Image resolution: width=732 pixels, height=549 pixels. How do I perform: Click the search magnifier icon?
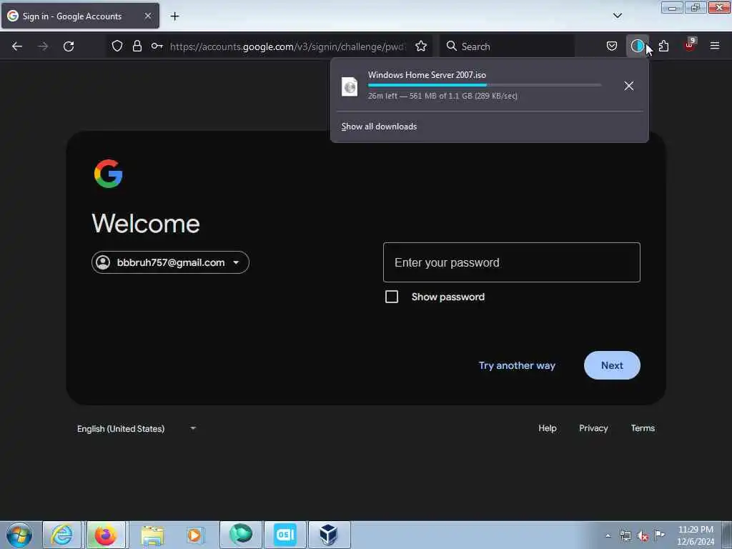(452, 46)
